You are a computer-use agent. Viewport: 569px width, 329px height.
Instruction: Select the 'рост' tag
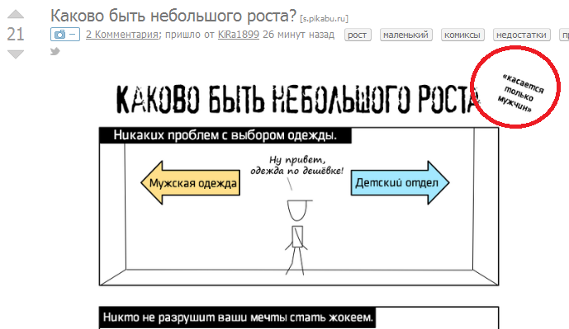[358, 35]
